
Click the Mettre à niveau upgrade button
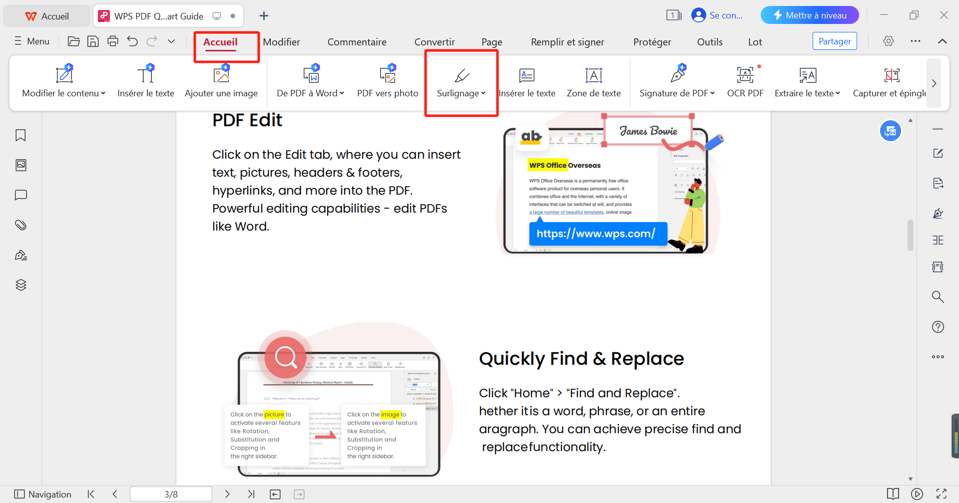810,15
